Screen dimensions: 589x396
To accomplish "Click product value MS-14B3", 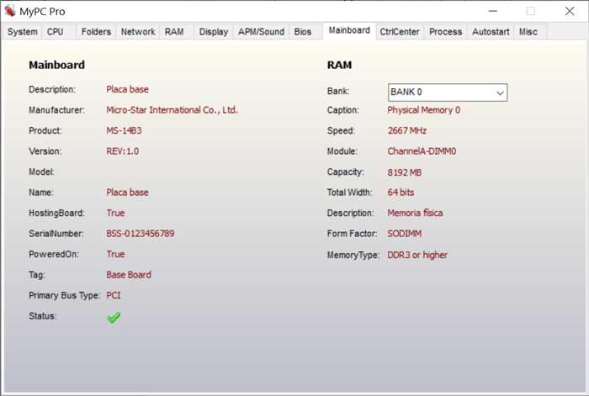I will [124, 130].
